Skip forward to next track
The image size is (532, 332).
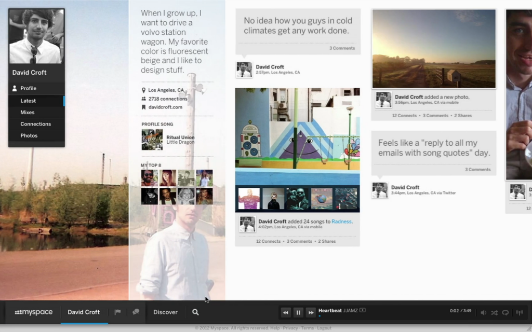pos(311,312)
